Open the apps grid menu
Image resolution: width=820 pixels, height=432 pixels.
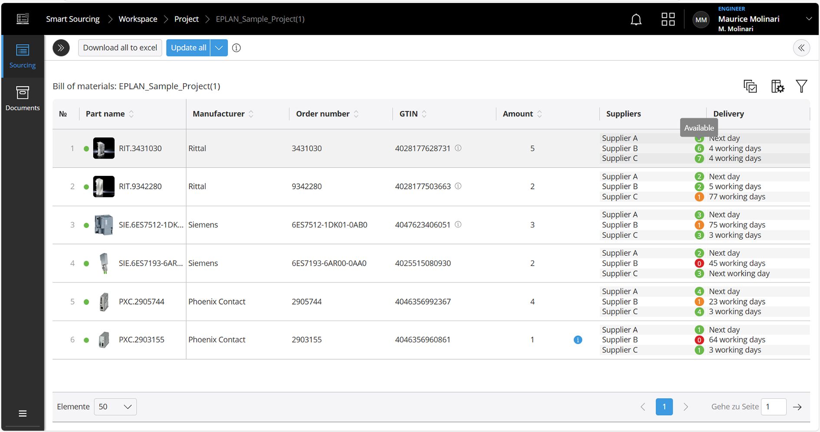coord(668,19)
